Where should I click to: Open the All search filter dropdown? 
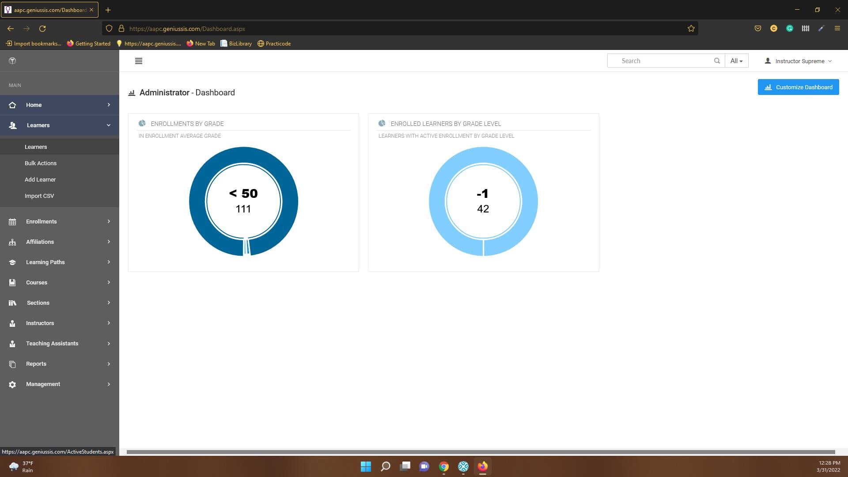tap(736, 61)
